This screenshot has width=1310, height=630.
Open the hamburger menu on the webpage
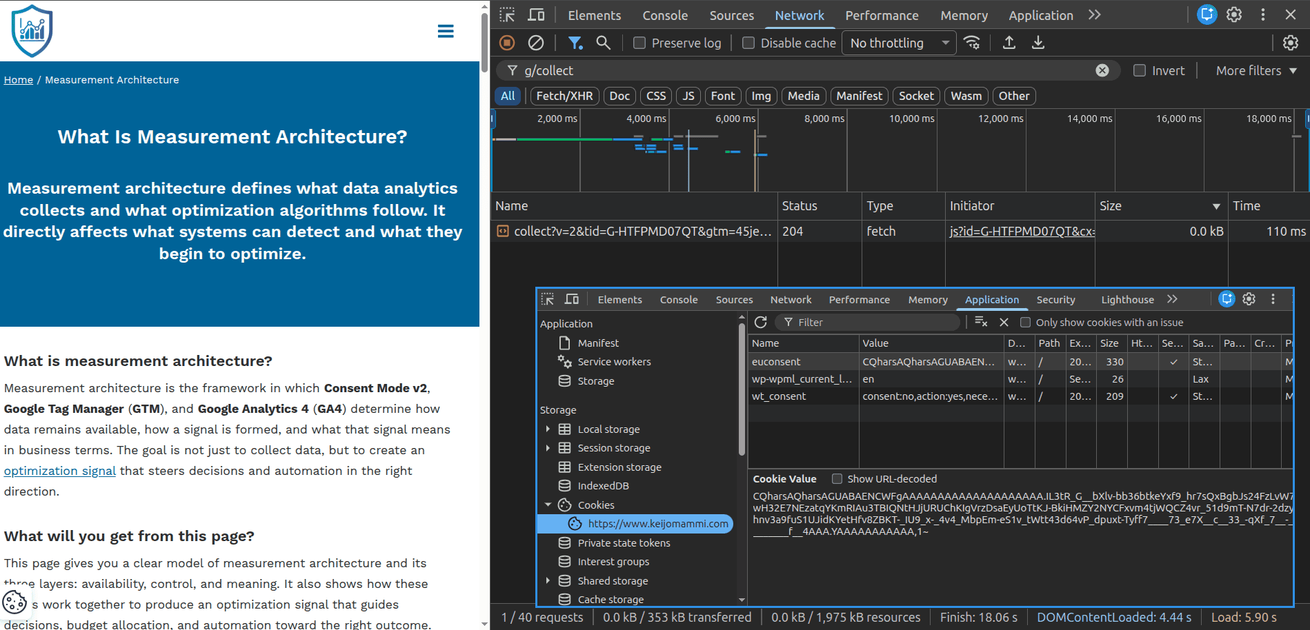[x=446, y=31]
